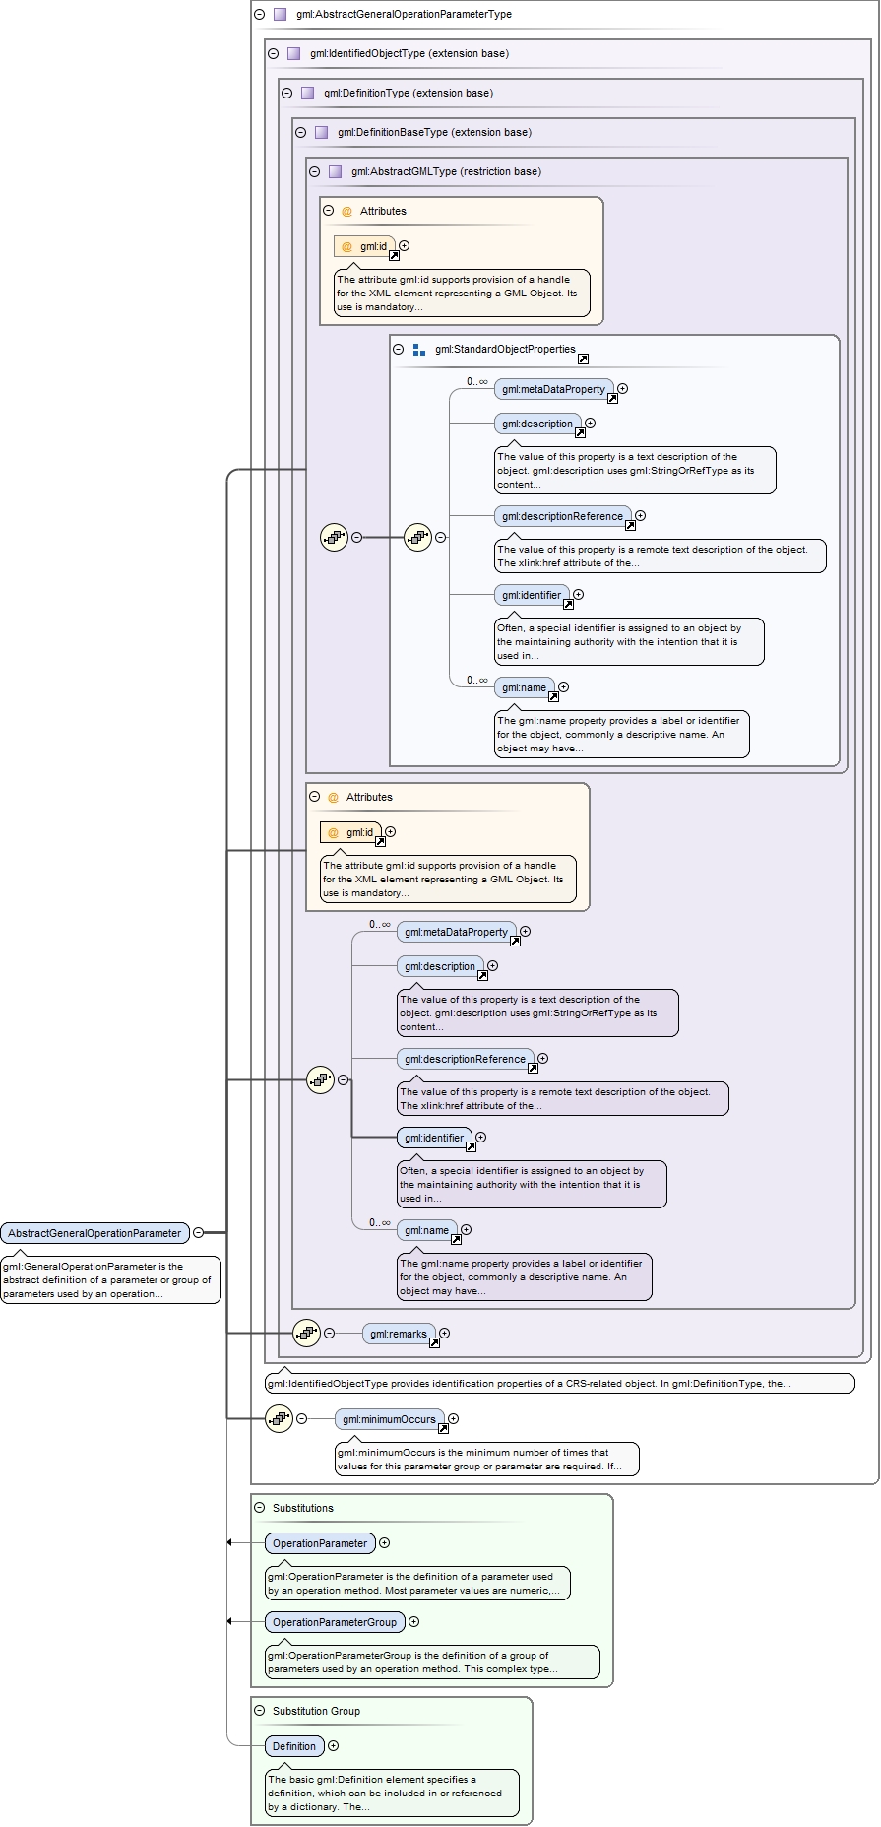Screen dimensions: 881x1827
Task: Select the AbstractGeneralOperationParameter element box
Action: point(94,1233)
